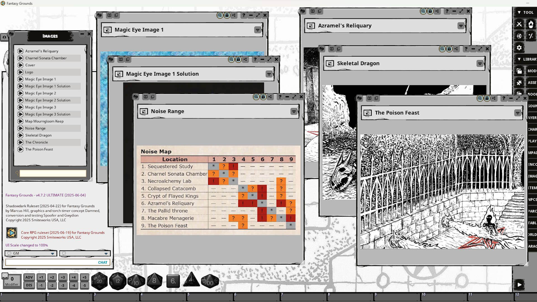Collapse the TOOL section in the sidebar
Viewport: 537px width, 302px height.
pos(520,12)
